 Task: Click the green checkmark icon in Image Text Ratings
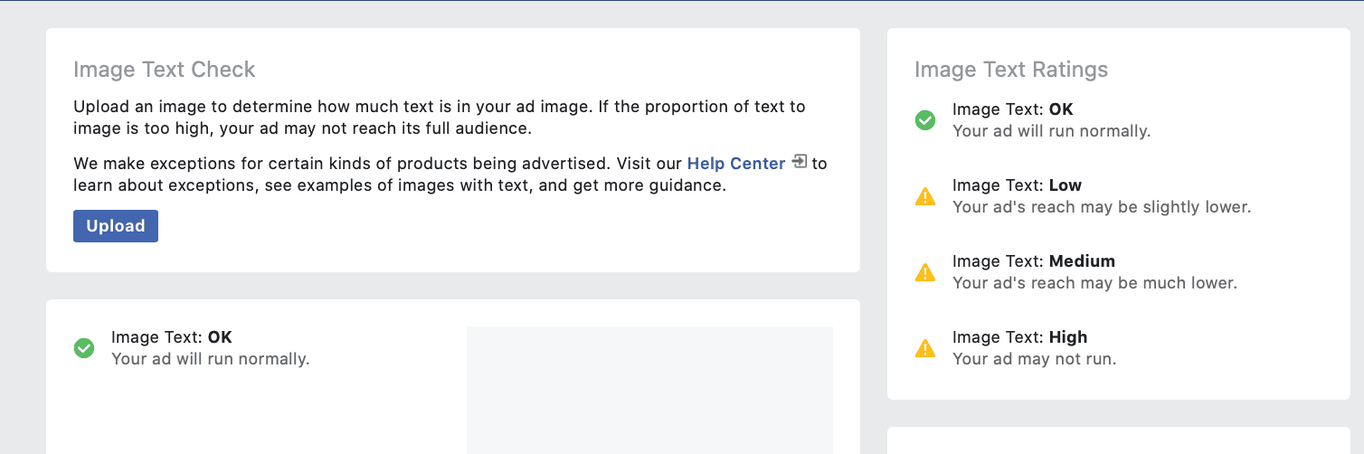click(925, 119)
